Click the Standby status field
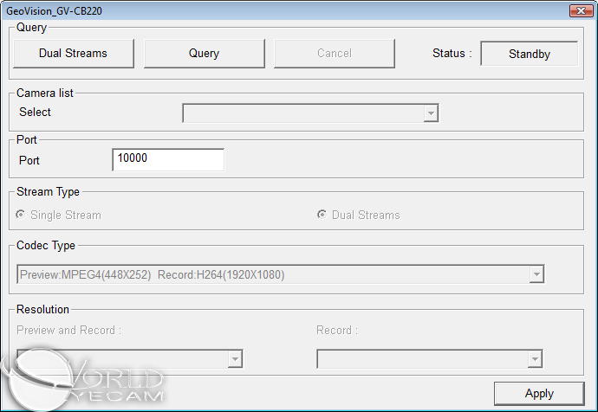This screenshot has width=598, height=412. [529, 54]
